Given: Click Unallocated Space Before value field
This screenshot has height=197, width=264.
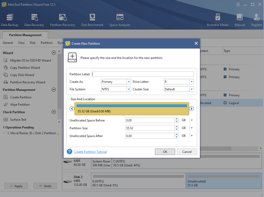Looking at the screenshot, I should tap(150, 120).
